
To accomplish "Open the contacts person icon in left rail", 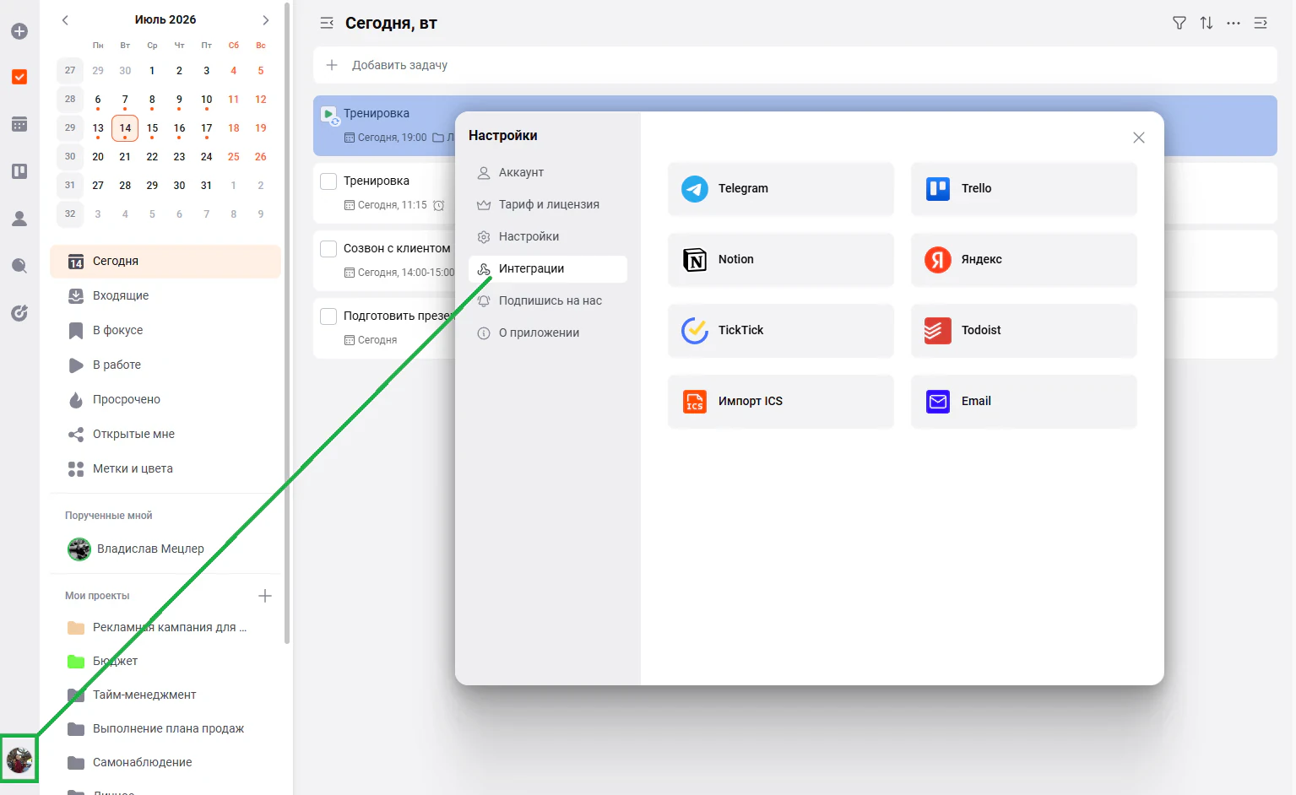I will 19,219.
